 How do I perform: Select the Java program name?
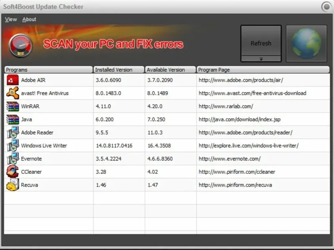click(x=27, y=120)
